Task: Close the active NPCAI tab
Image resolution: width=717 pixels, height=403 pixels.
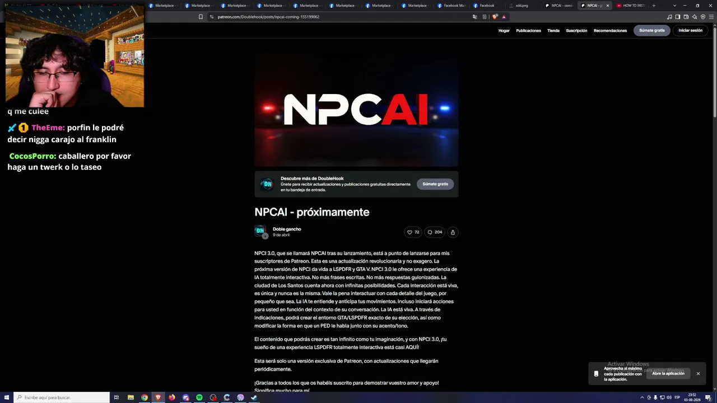Action: point(607,6)
